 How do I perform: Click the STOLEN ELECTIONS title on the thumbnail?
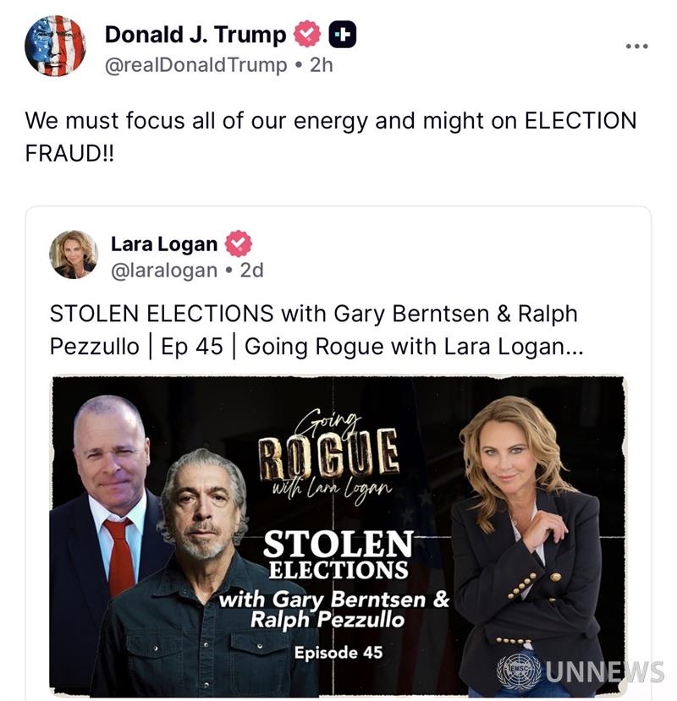(338, 555)
